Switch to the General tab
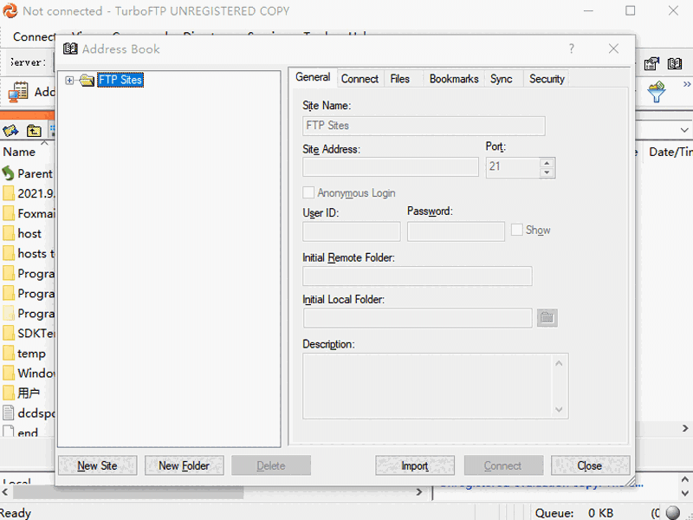Image resolution: width=693 pixels, height=520 pixels. [313, 77]
